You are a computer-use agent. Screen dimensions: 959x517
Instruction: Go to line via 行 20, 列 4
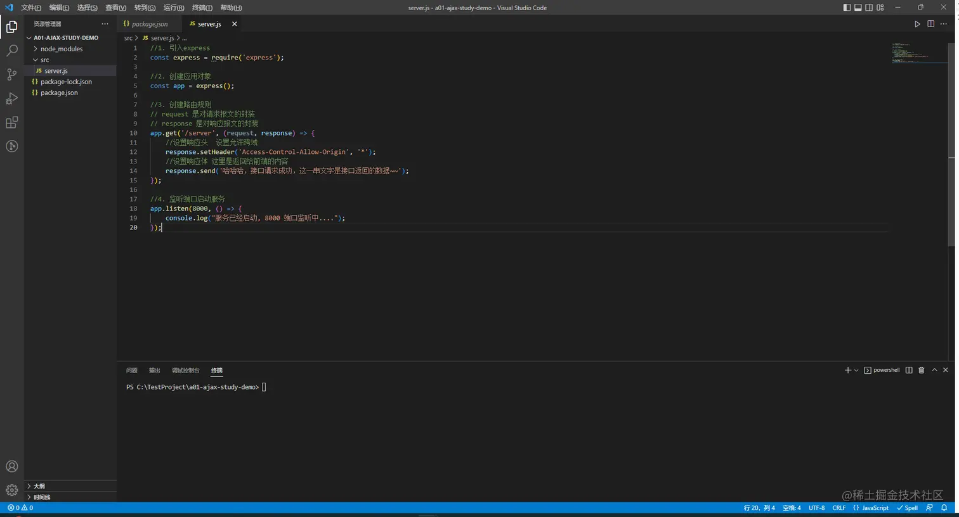(759, 508)
